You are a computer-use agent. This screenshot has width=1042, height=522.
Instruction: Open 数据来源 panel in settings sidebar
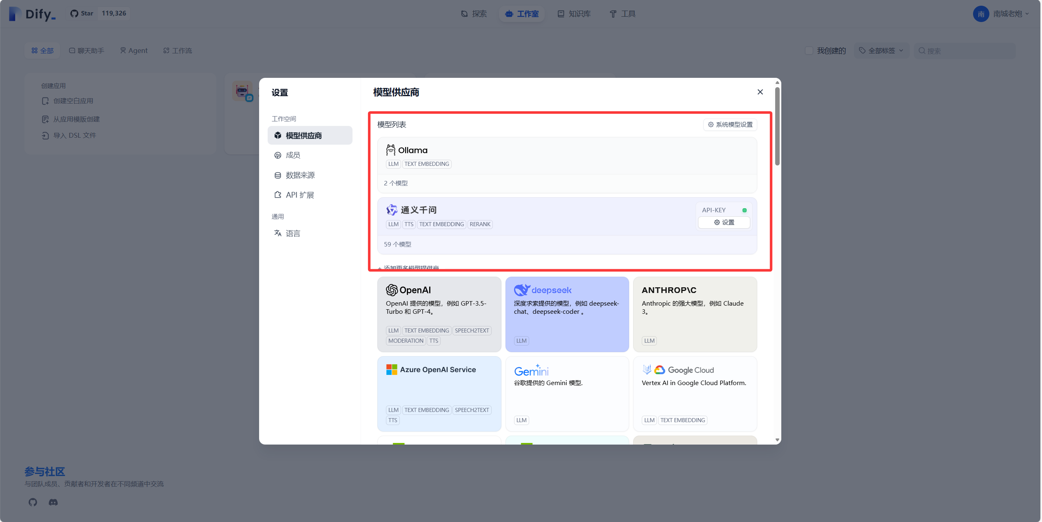click(x=300, y=175)
